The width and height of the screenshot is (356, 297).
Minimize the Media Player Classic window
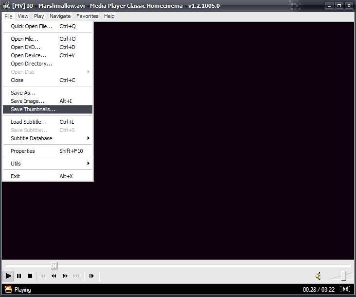pos(329,6)
